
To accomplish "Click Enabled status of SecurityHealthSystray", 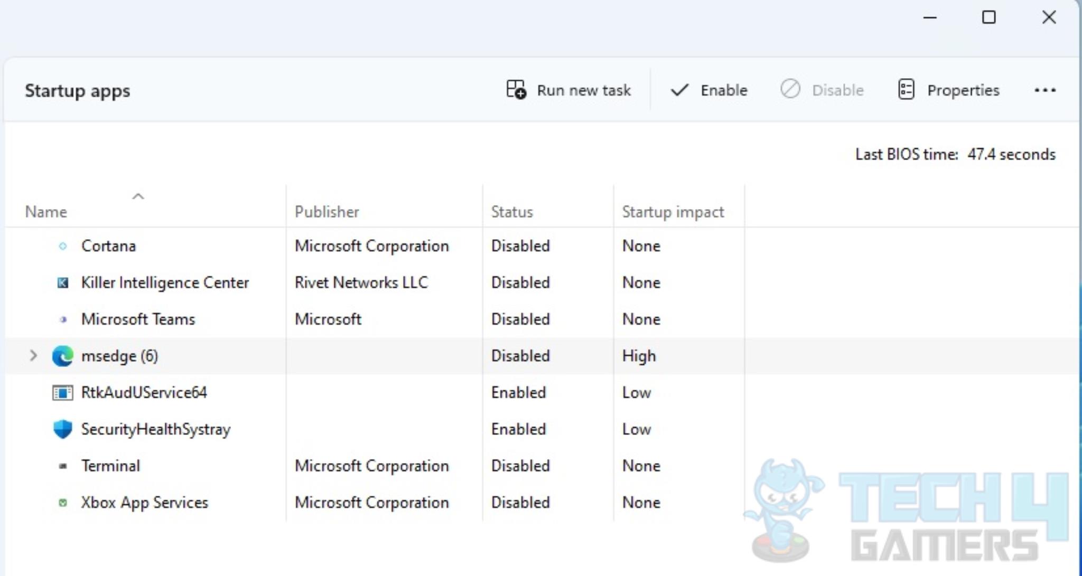I will coord(518,429).
